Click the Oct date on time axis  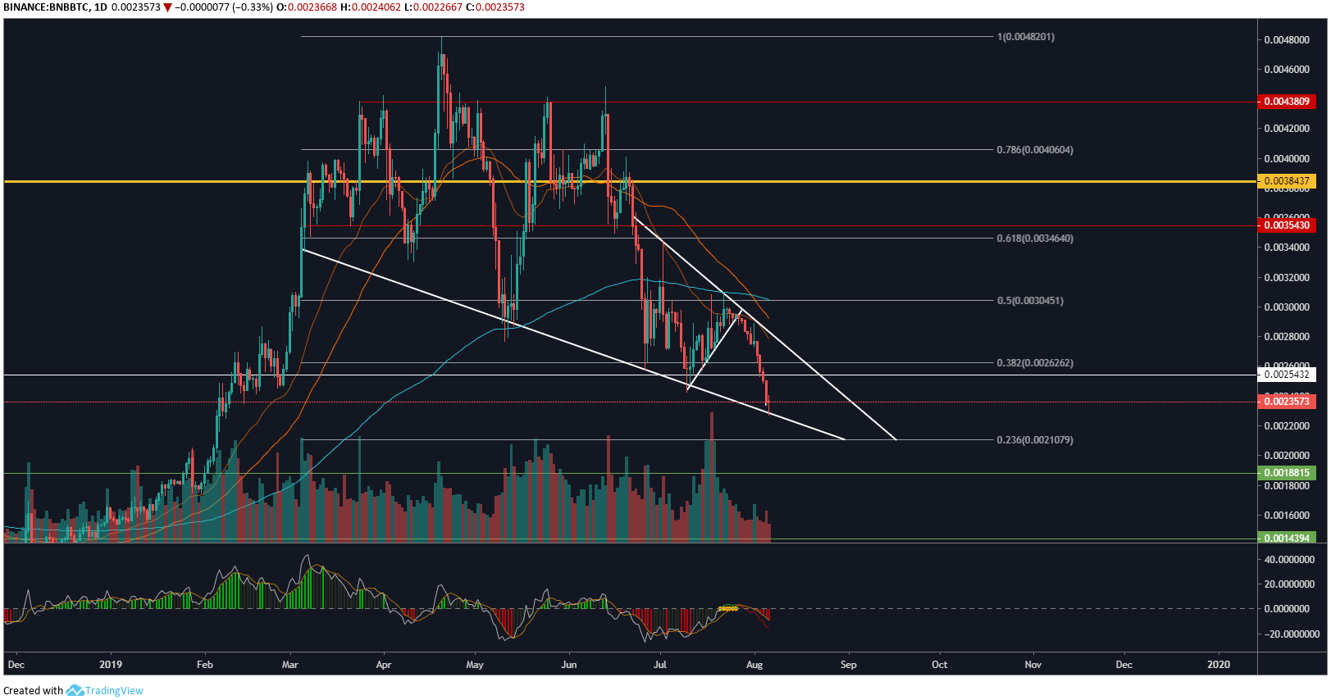pyautogui.click(x=939, y=665)
